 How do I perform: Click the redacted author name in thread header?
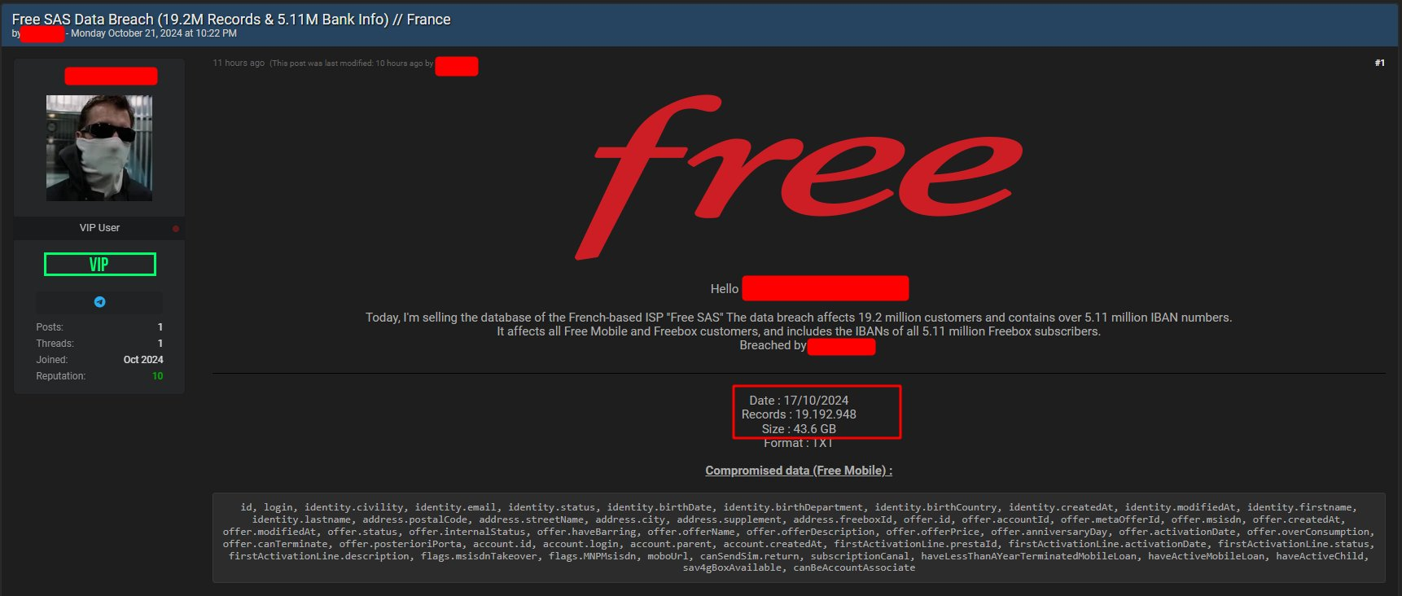click(x=42, y=34)
